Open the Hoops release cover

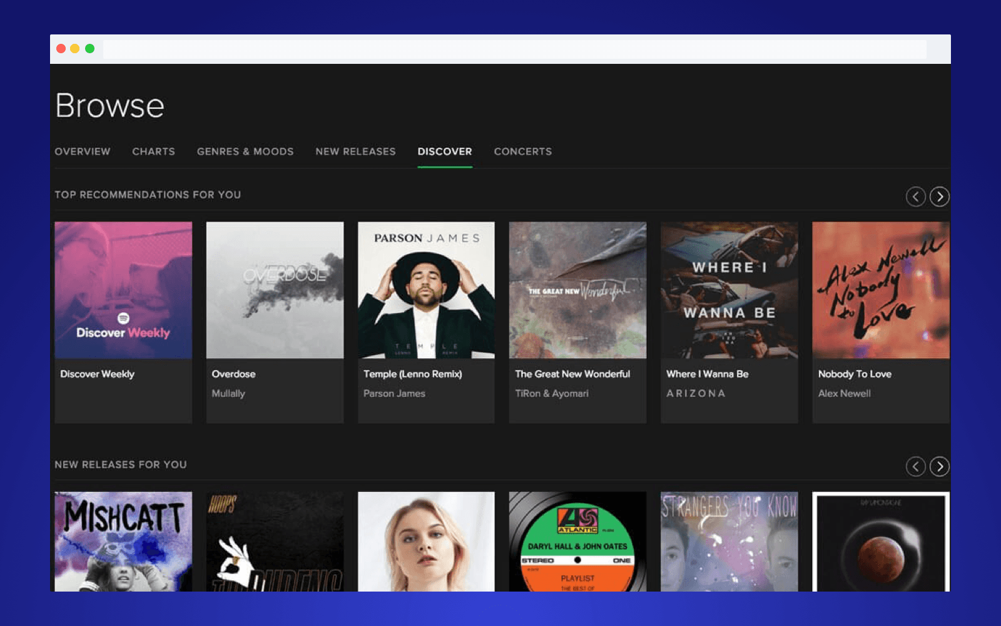pyautogui.click(x=275, y=541)
